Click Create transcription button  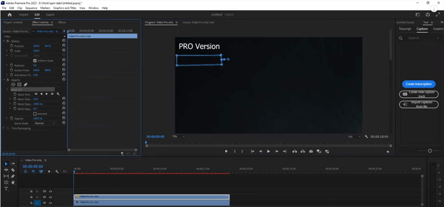tap(419, 84)
